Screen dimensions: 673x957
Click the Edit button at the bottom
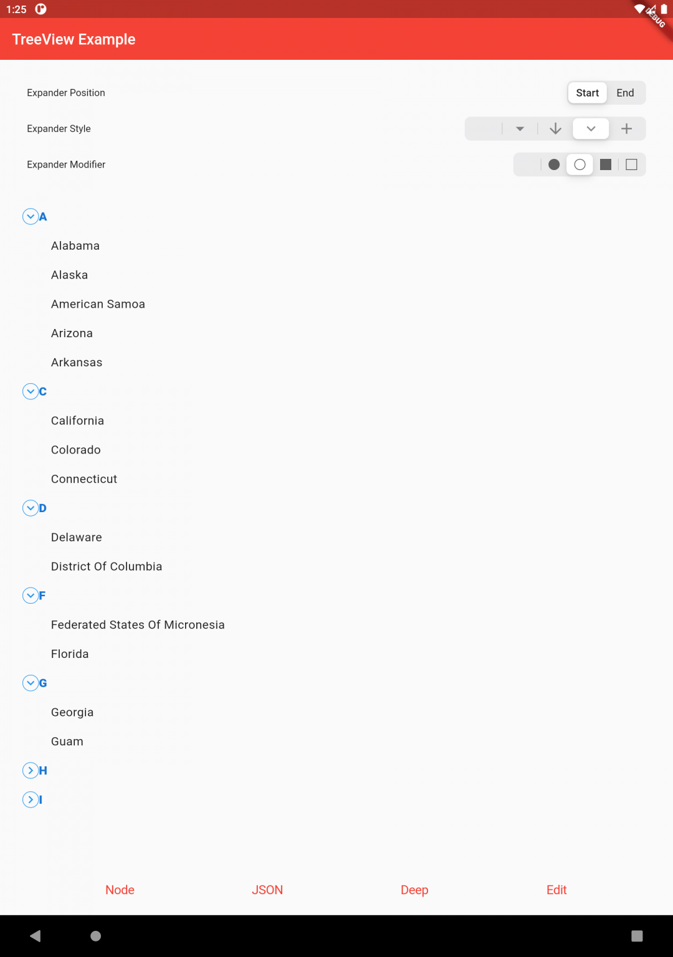[556, 890]
